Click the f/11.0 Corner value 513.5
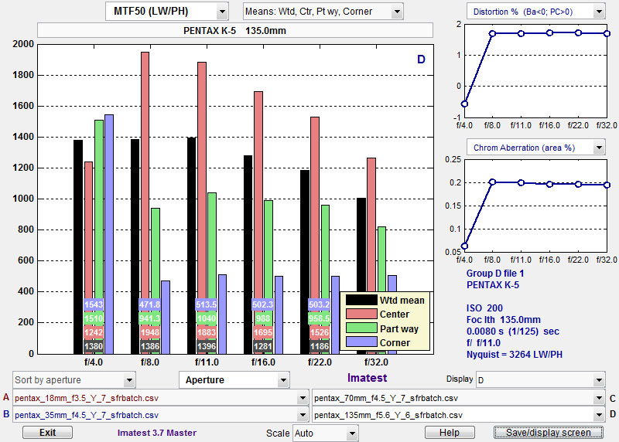The width and height of the screenshot is (619, 442). [207, 304]
